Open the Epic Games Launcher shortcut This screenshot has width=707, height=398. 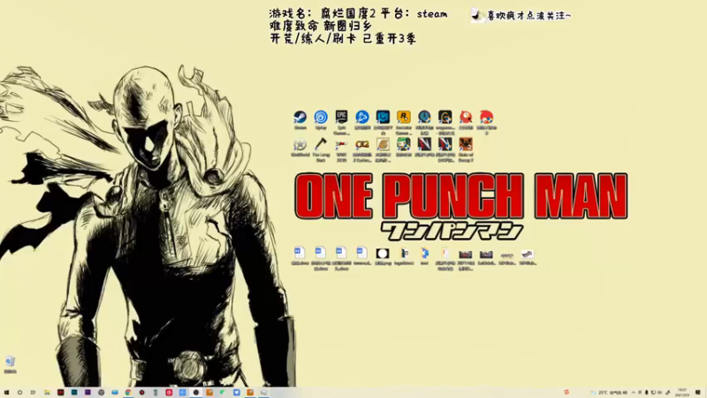pyautogui.click(x=341, y=123)
